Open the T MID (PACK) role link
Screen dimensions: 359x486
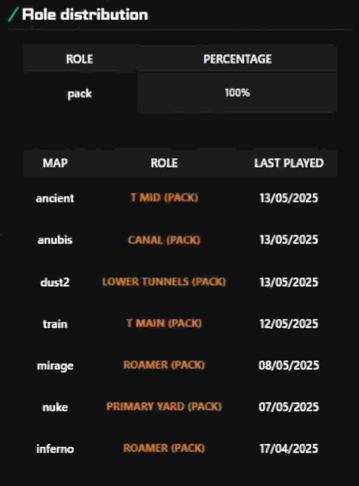(164, 197)
